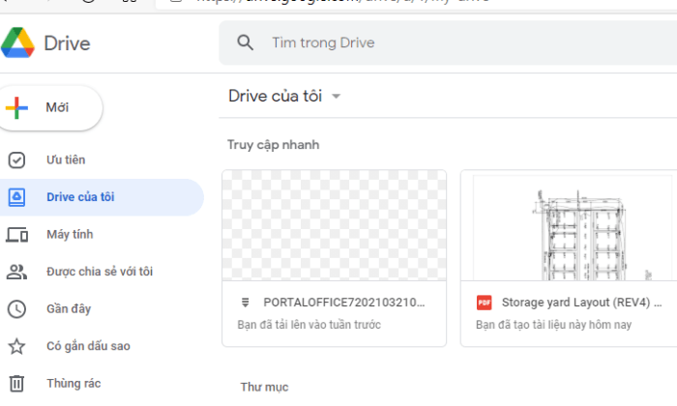Click the 'Thư mục' section label
This screenshot has width=677, height=406.
click(264, 387)
